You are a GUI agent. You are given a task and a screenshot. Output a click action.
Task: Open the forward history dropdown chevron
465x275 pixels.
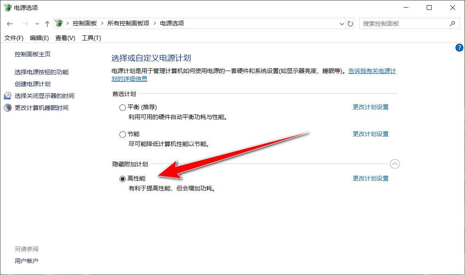(37, 23)
